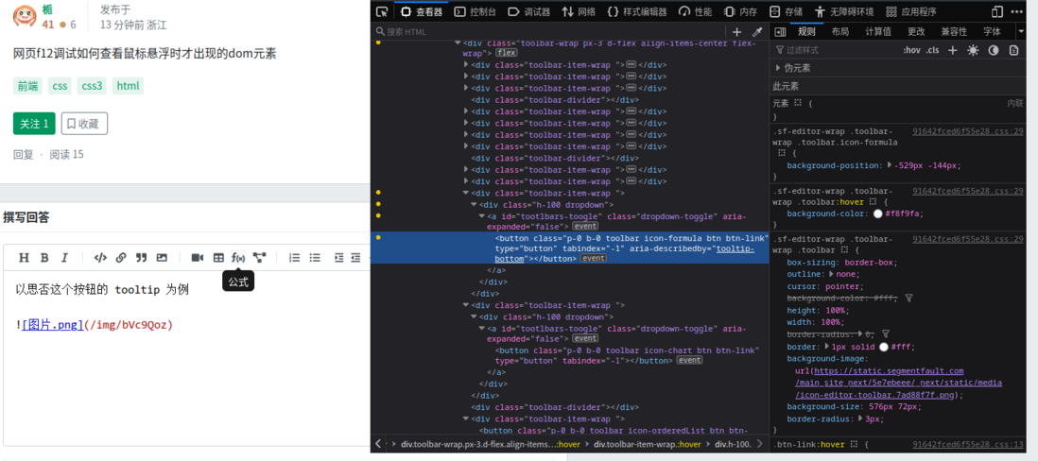Click the insert video icon in editor
Screen dimensions: 1038x461
click(198, 258)
